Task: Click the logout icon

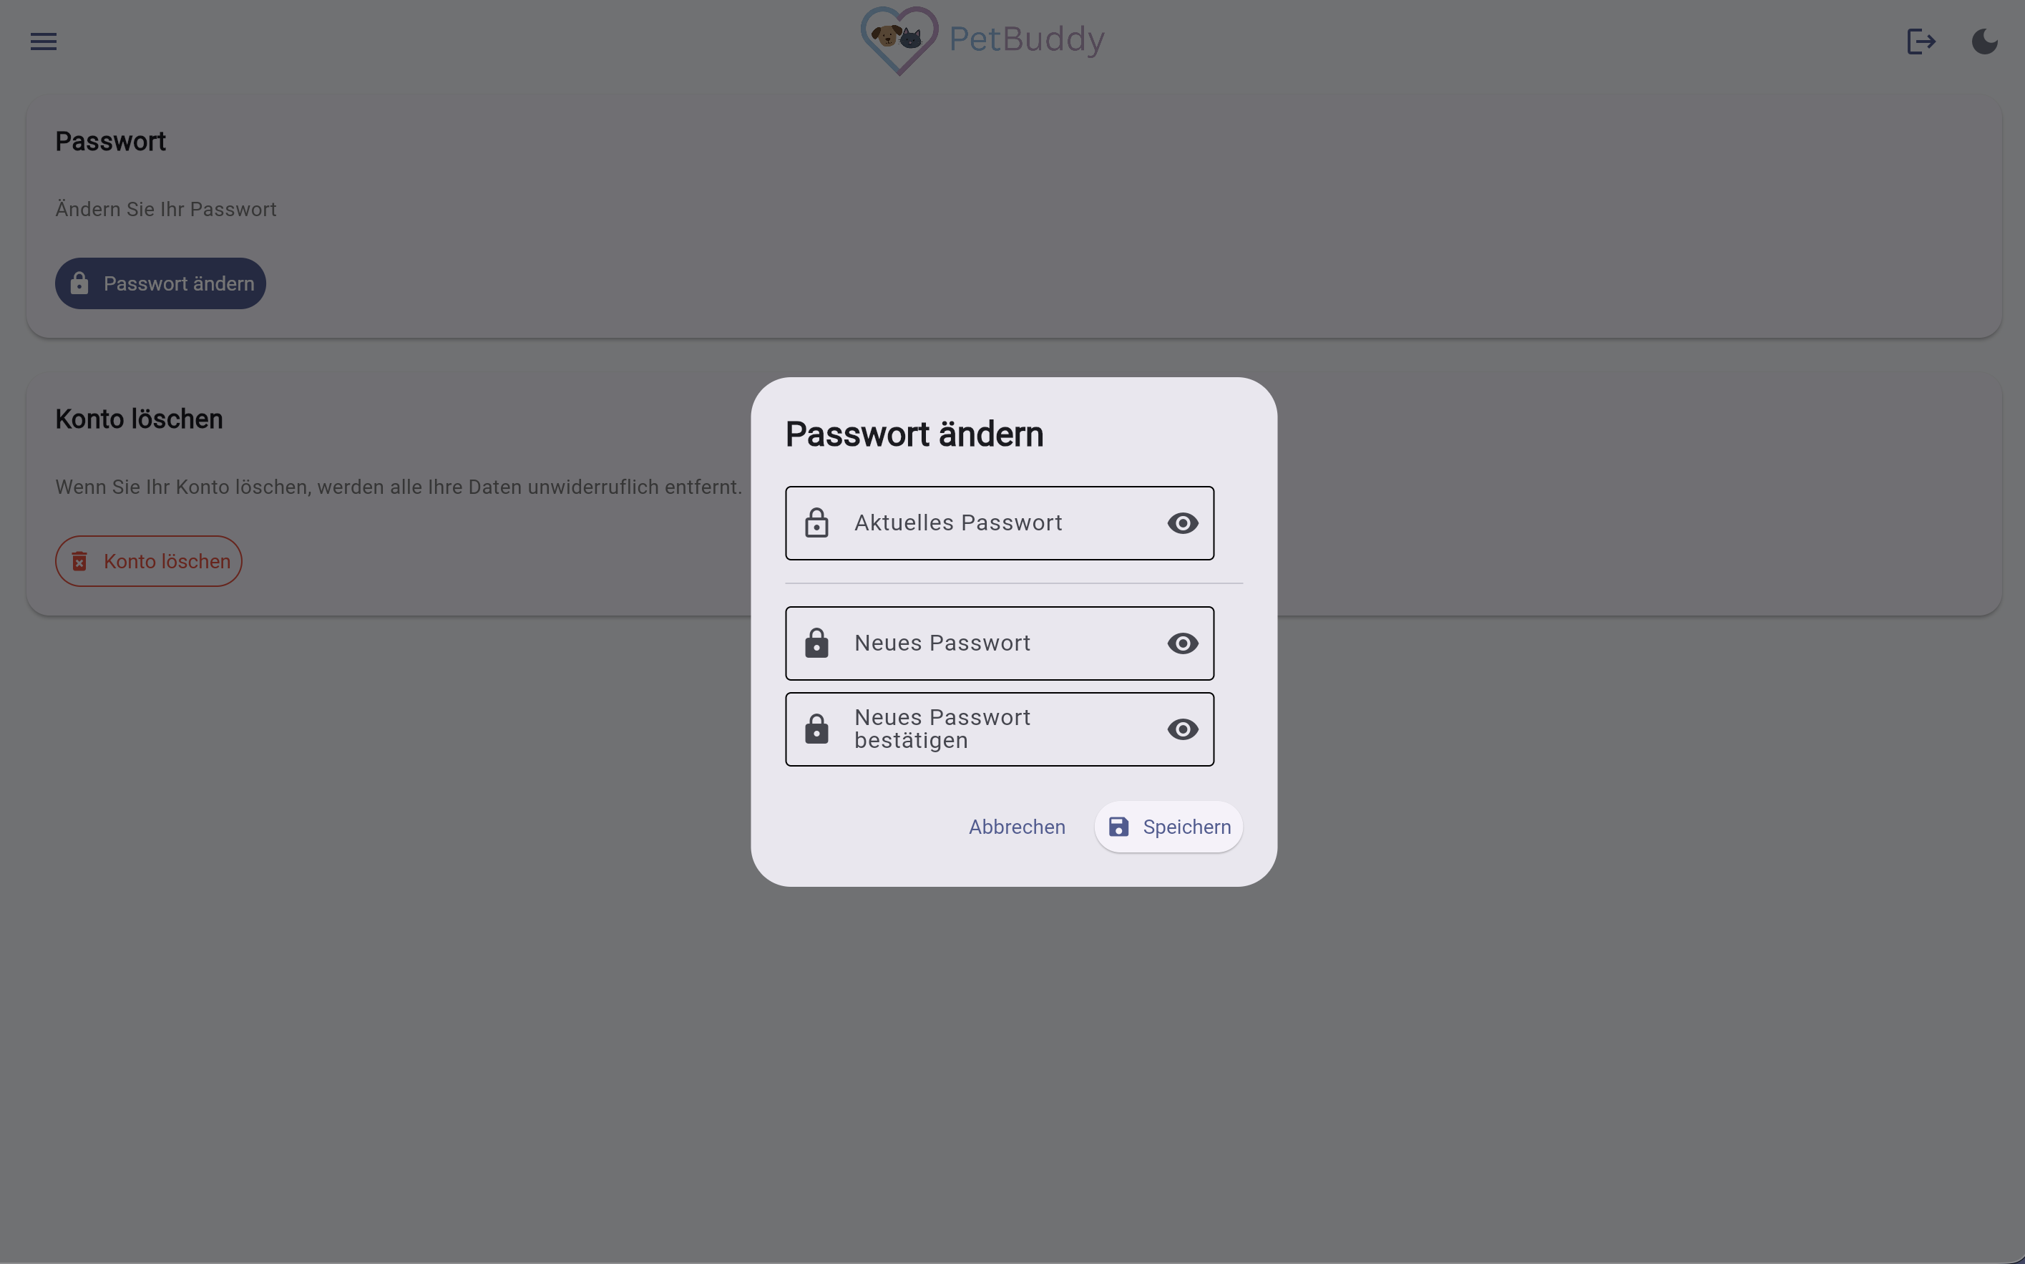Action: (x=1921, y=41)
